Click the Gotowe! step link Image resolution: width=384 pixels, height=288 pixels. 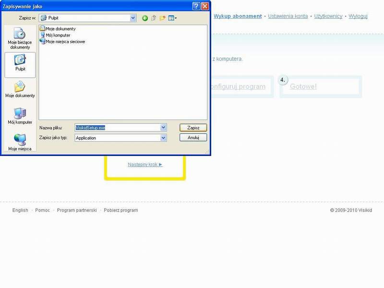pyautogui.click(x=303, y=86)
